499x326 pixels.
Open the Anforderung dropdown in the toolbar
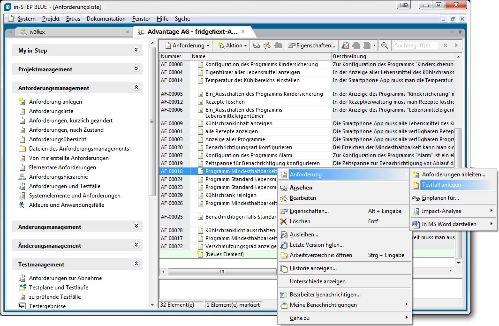[x=188, y=45]
